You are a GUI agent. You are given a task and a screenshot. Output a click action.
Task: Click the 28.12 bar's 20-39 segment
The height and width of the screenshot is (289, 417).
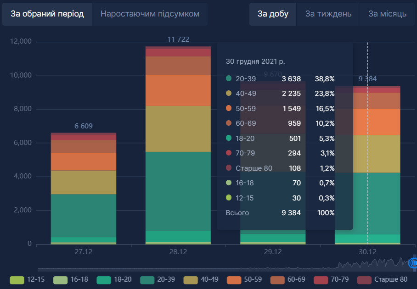pyautogui.click(x=178, y=190)
